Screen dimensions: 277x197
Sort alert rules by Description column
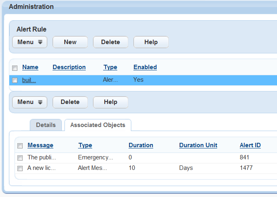point(69,67)
